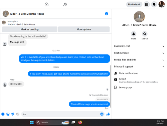Viewport: 167px width, 126px height.
Task: Open Marketplace listing $1,450 3 Beds link
Action: 21,24
